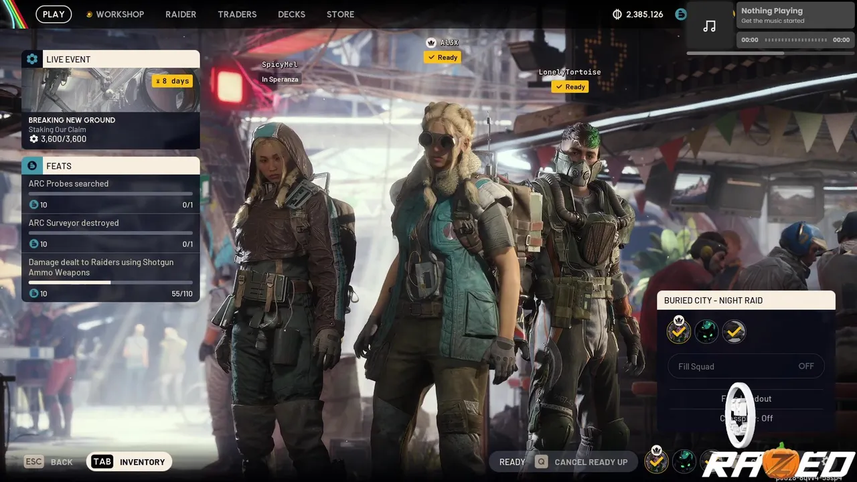Click the READY status label

click(x=512, y=462)
